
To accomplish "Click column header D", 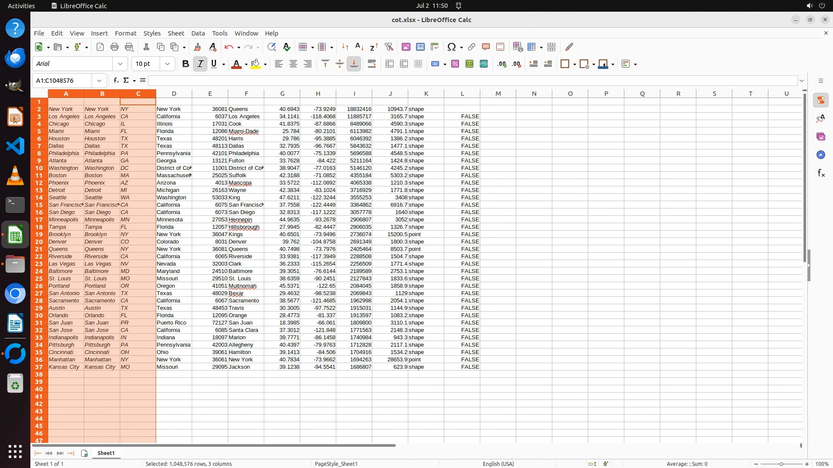I will point(174,93).
